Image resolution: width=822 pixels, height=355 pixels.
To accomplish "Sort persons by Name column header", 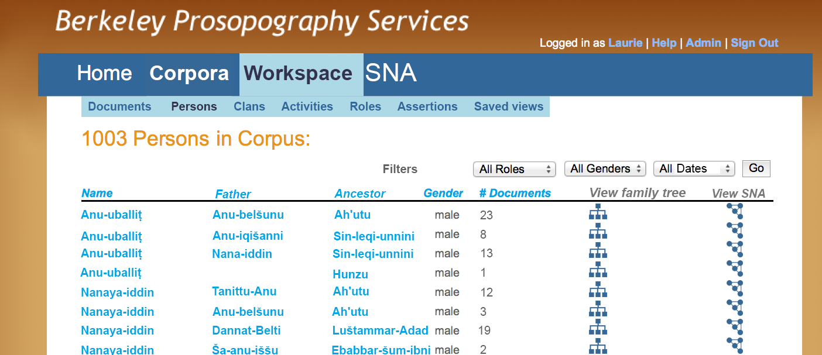I will [x=97, y=193].
